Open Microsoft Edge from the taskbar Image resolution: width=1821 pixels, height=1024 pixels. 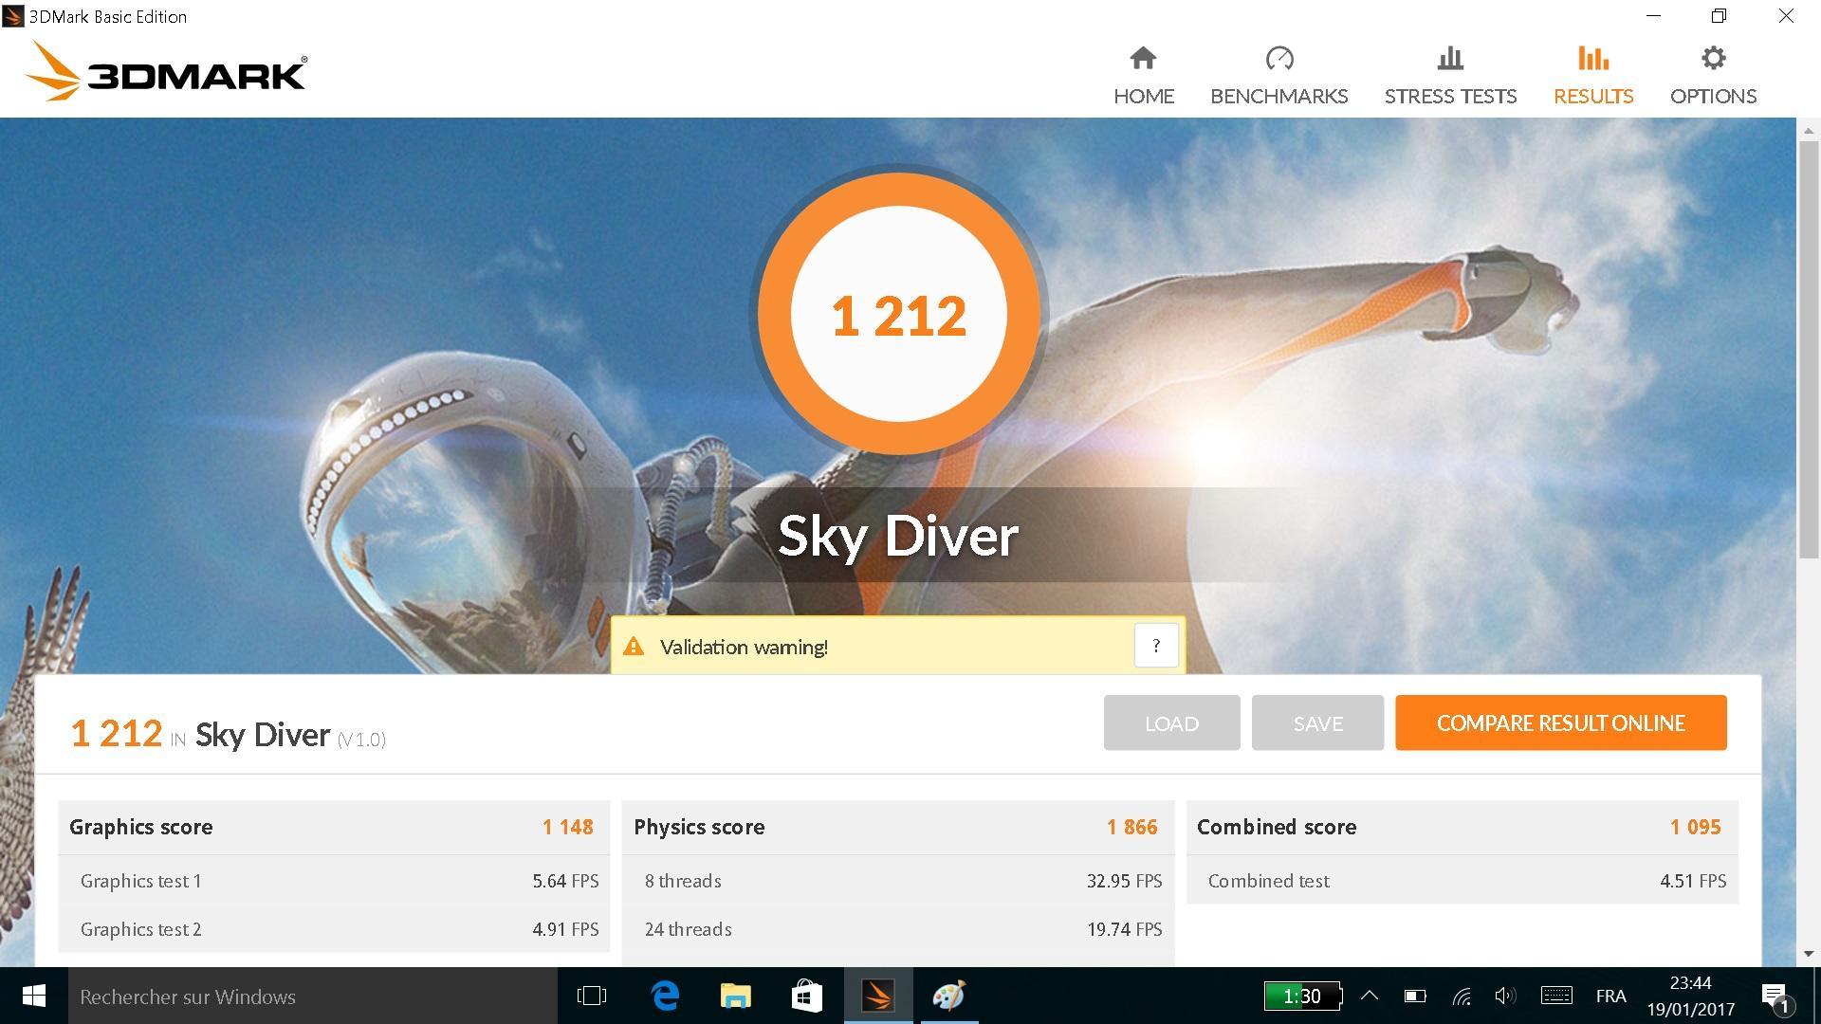point(666,996)
